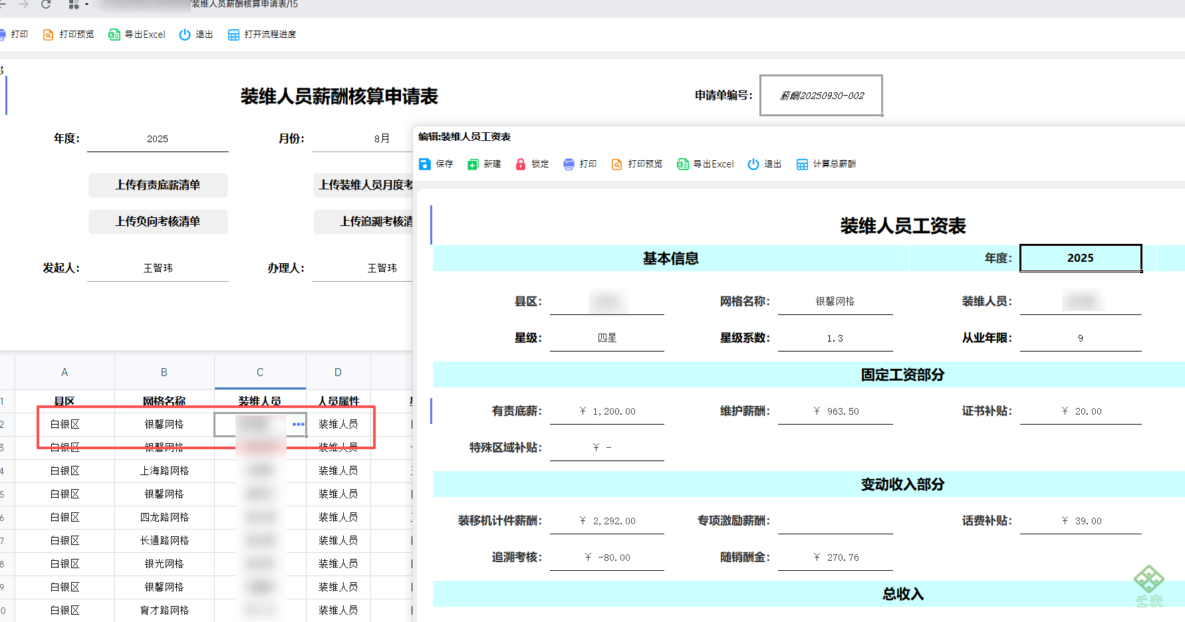Image resolution: width=1185 pixels, height=622 pixels.
Task: Click 话费补贴 value ¥39.00
Action: [1081, 521]
